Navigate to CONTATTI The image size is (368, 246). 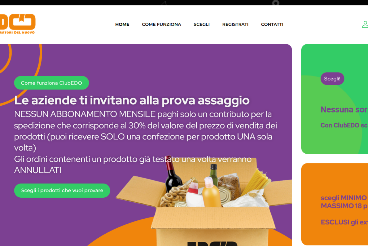tap(272, 24)
